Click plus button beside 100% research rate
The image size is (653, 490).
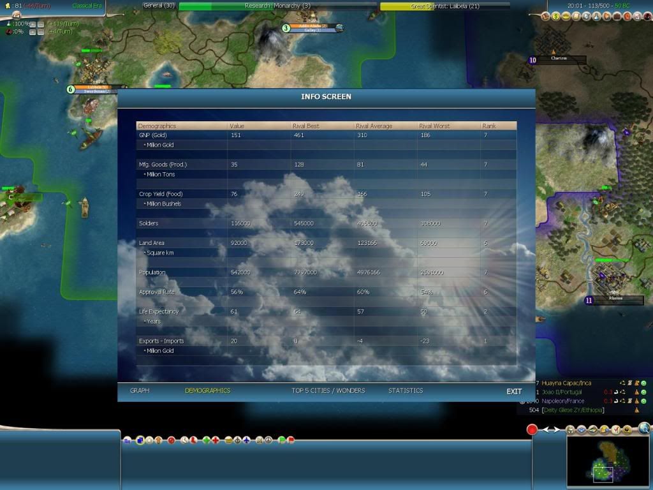(33, 24)
